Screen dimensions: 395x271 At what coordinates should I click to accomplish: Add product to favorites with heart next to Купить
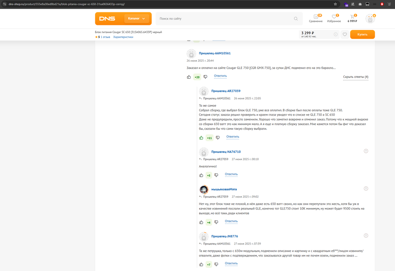pyautogui.click(x=345, y=34)
